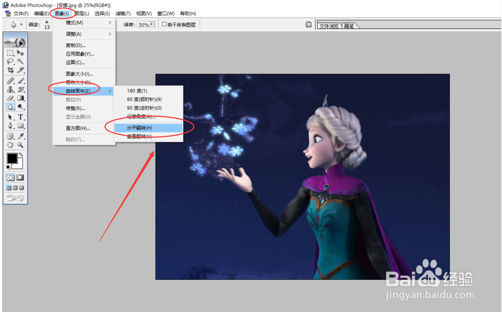Viewport: 502px width, 312px height.
Task: Select the Magic Wand tool
Action: [20, 62]
